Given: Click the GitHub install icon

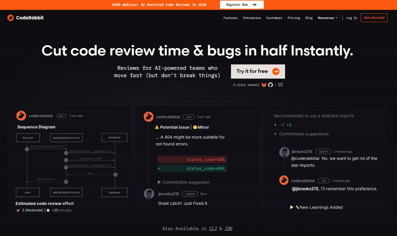Looking at the screenshot, I should click(270, 85).
